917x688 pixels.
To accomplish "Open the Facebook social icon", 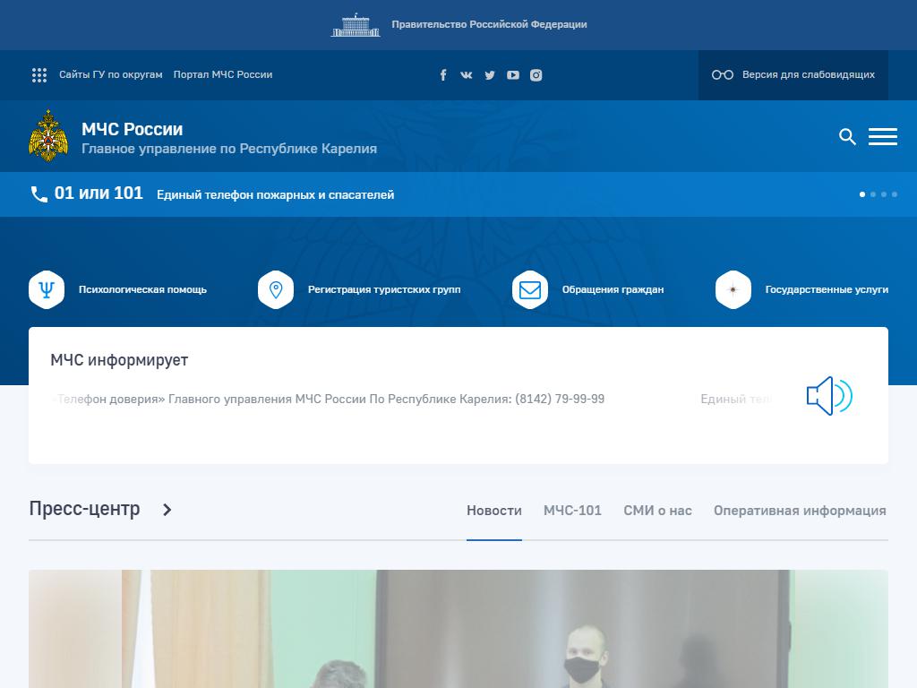I will (443, 75).
